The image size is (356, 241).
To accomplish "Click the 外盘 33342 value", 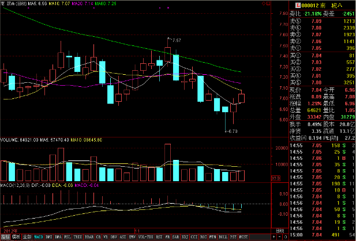I will (x=314, y=117).
